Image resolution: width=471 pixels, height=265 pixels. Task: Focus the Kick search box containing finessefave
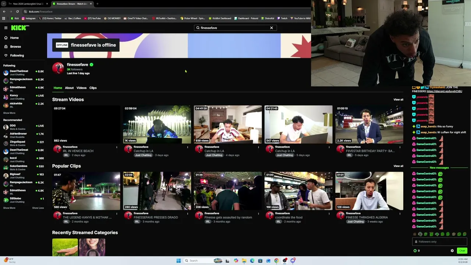coord(235,28)
